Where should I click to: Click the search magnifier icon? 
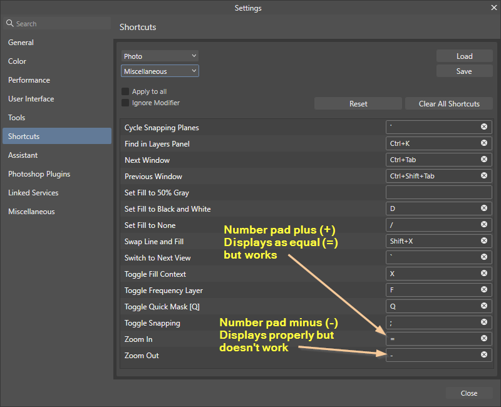point(9,23)
